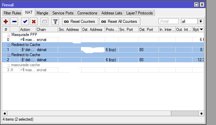Click the 'all' chain filter box

[x=189, y=22]
